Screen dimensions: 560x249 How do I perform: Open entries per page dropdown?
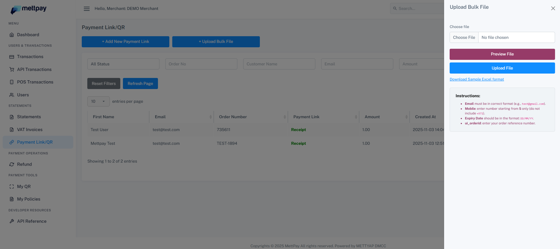(98, 102)
